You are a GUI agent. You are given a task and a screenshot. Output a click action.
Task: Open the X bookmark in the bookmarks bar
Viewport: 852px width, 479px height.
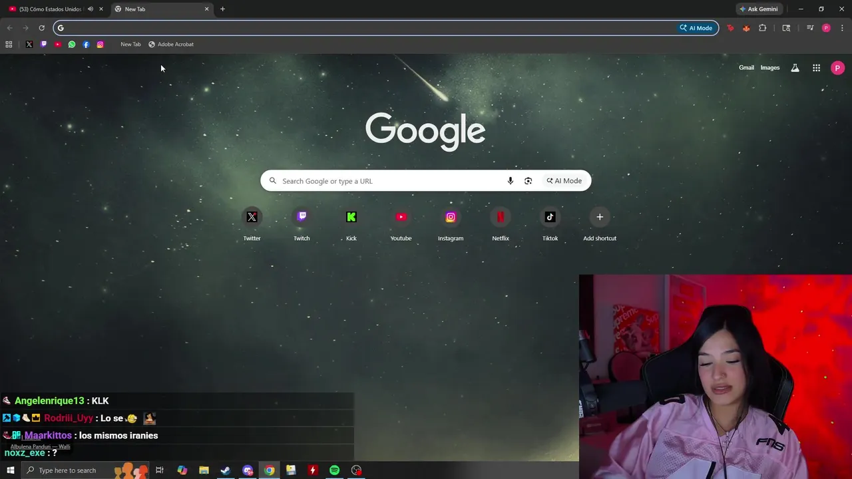pyautogui.click(x=29, y=45)
